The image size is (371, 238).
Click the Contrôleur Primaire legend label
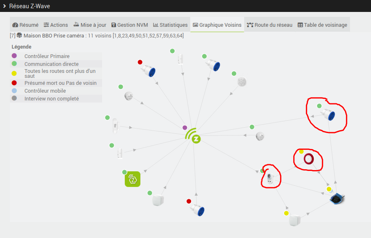[x=47, y=56]
